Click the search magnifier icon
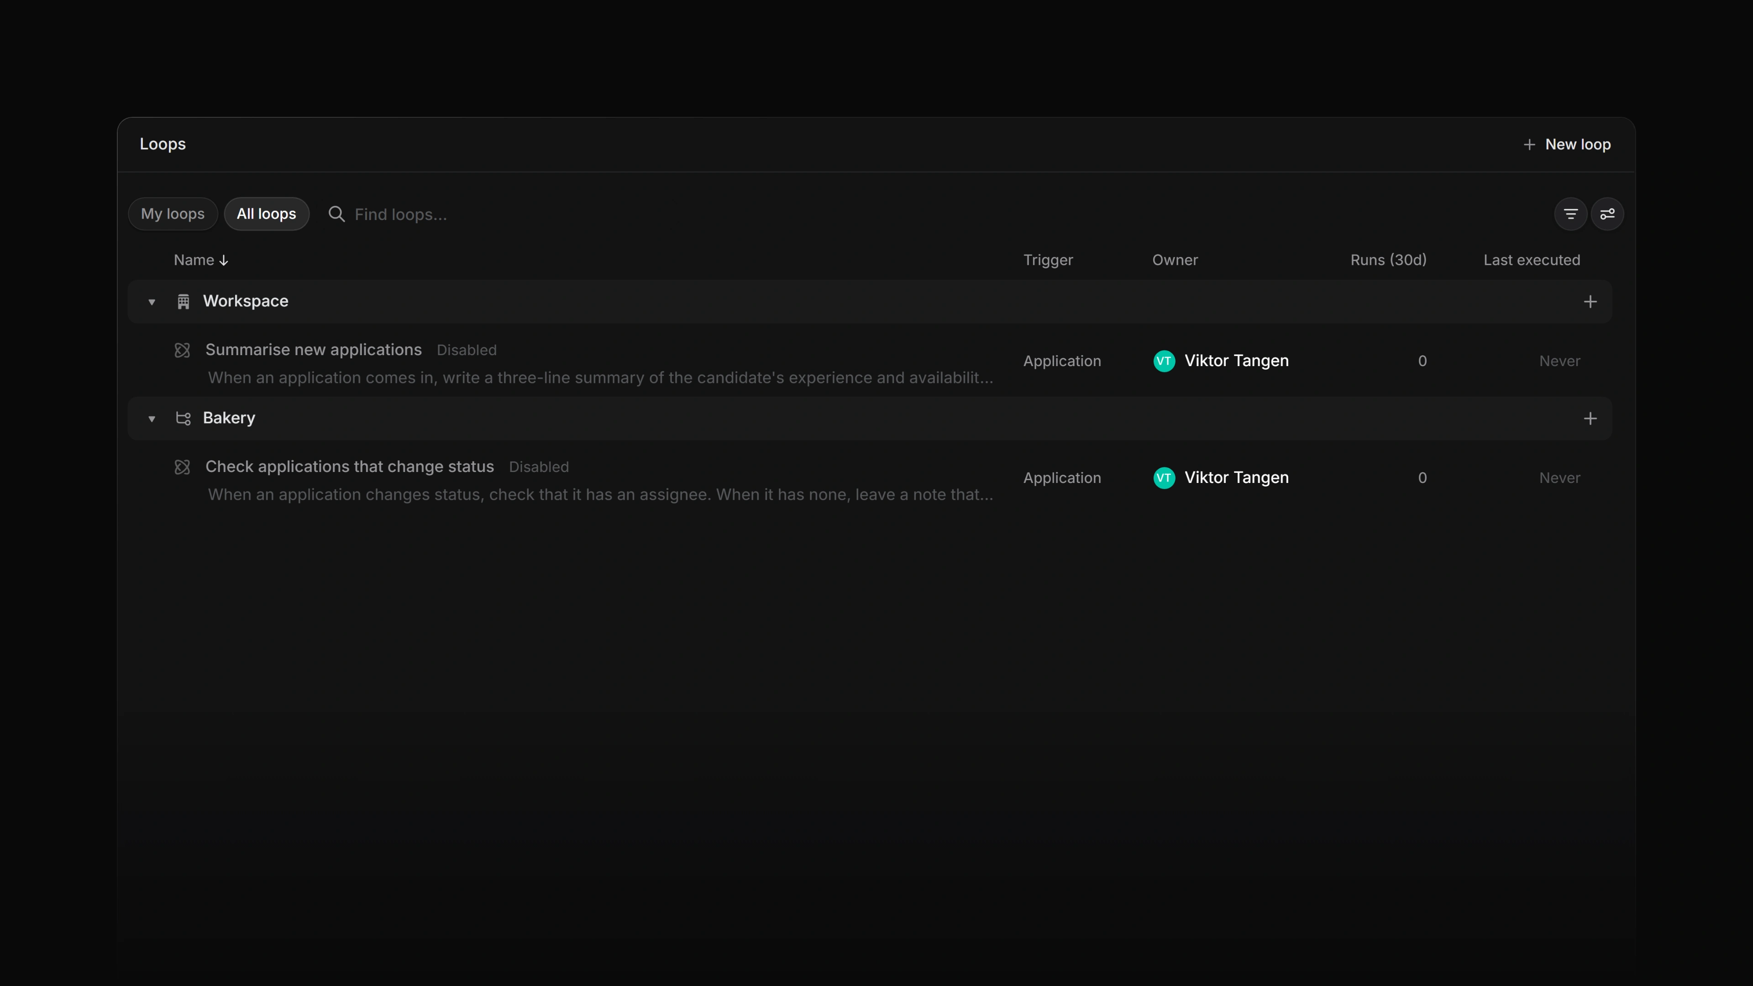The width and height of the screenshot is (1753, 986). point(336,214)
